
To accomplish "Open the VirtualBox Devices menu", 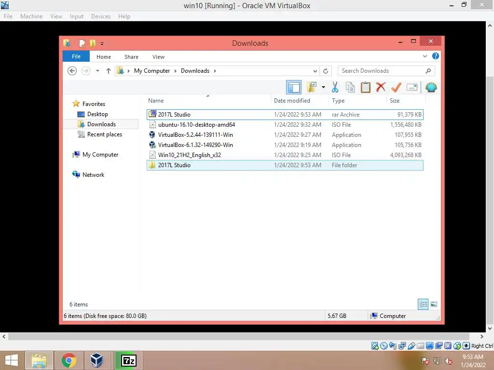I will click(101, 16).
